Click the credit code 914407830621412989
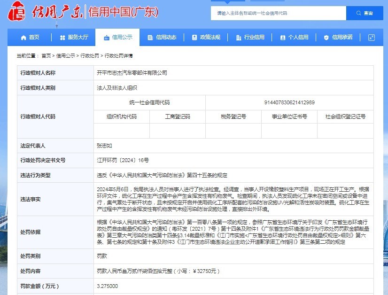 [x=289, y=102]
